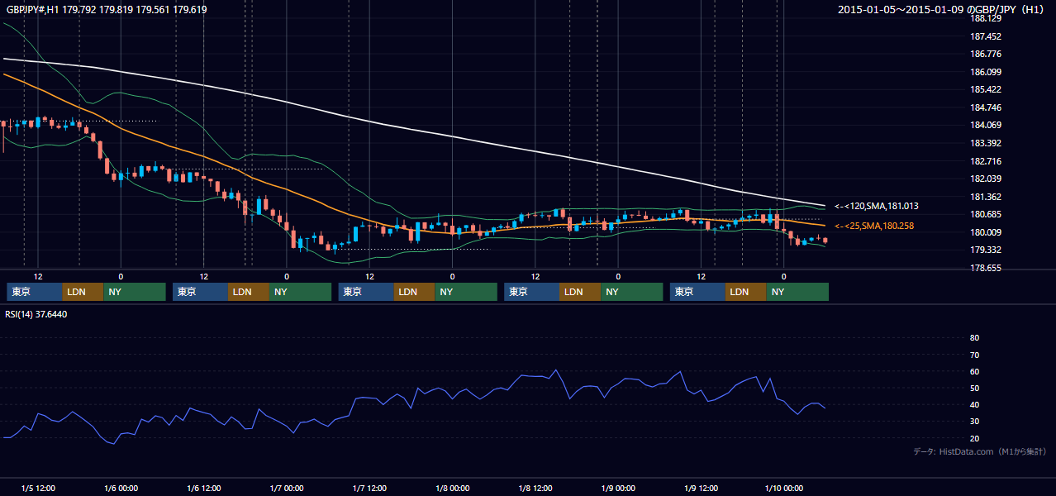1056x496 pixels.
Task: Click the 1/8 12:00 date label
Action: pos(535,488)
